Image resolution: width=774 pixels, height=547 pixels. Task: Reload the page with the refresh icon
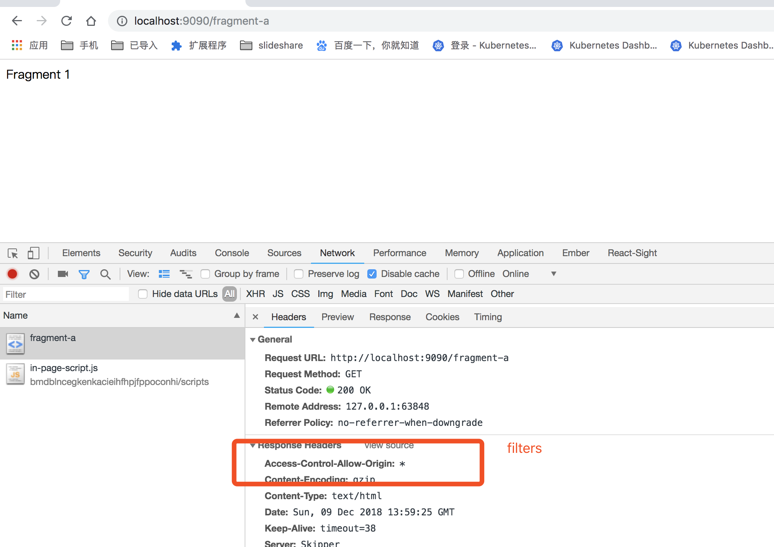(66, 21)
